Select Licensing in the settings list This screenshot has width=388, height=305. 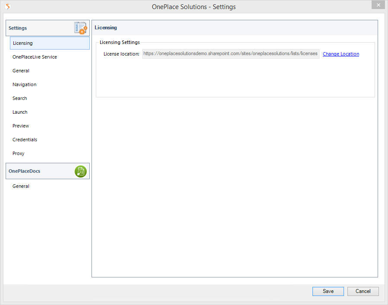50,43
